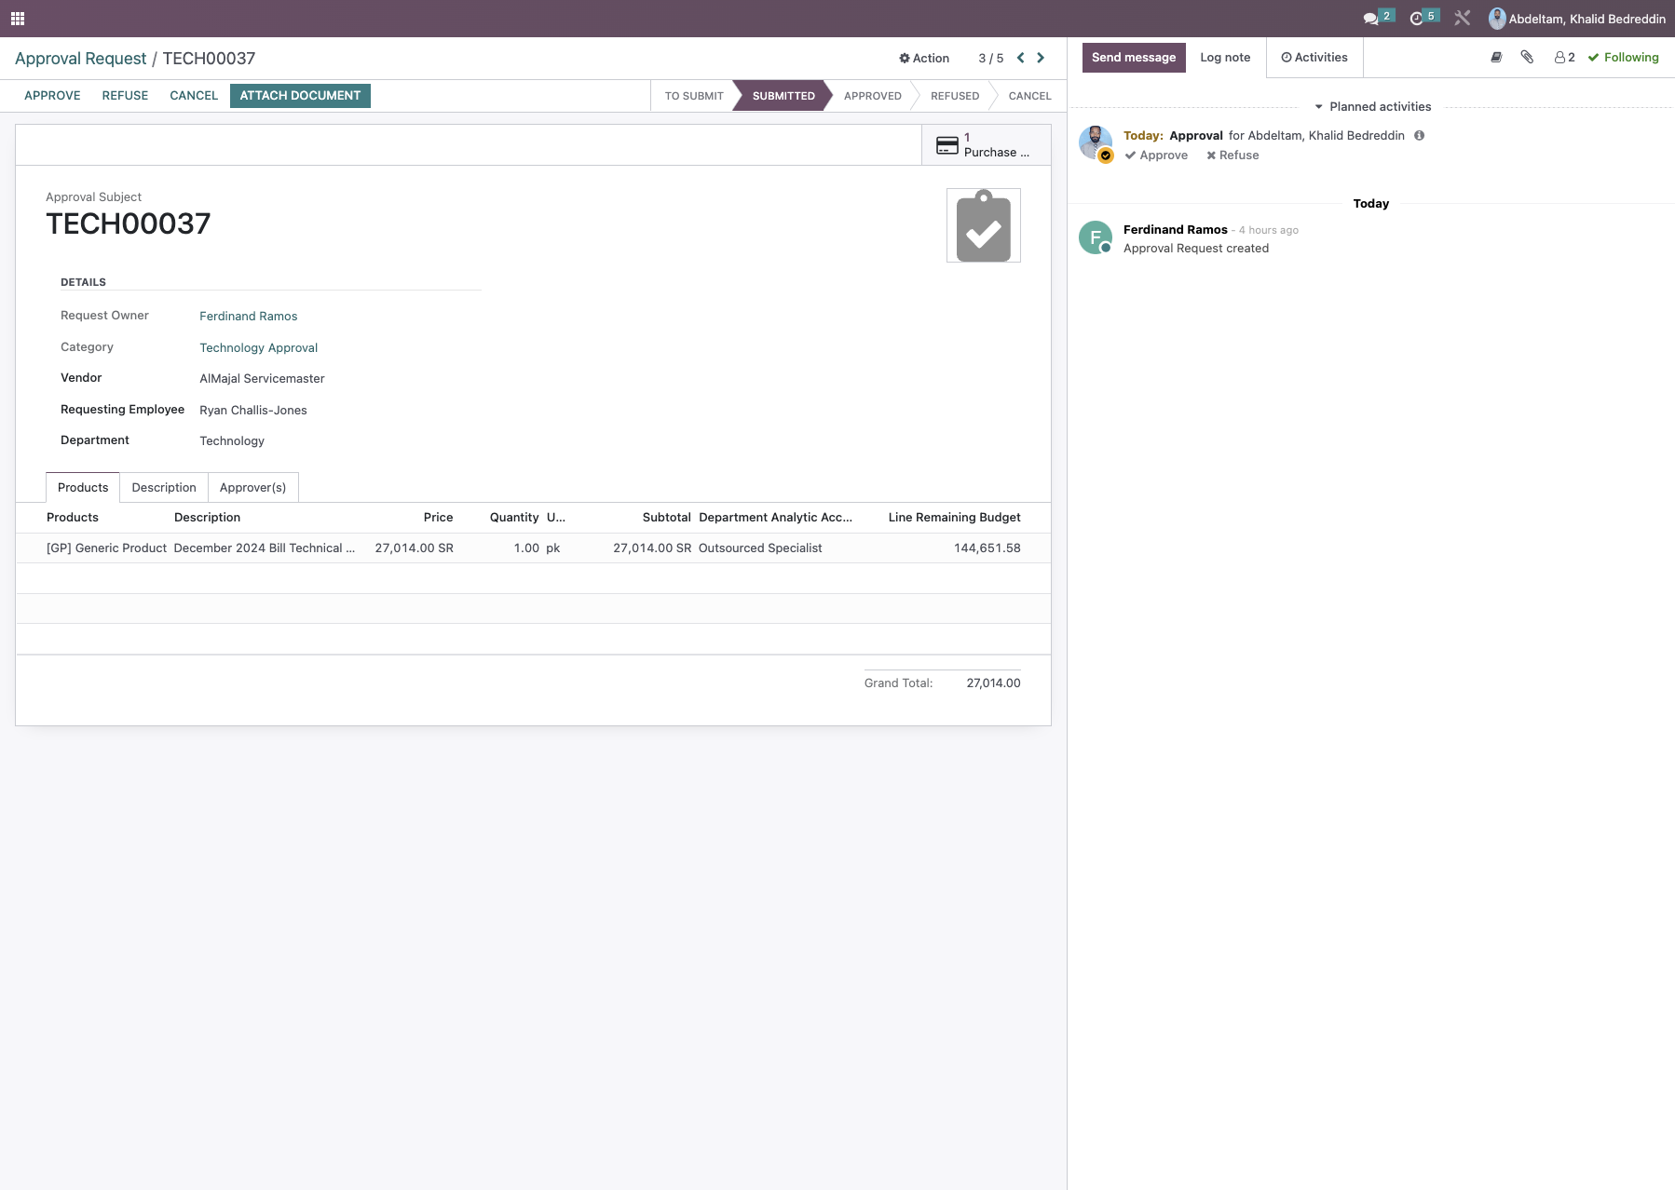The height and width of the screenshot is (1190, 1675).
Task: Click Ferdinand Ramos avatar in chatter
Action: pyautogui.click(x=1096, y=237)
